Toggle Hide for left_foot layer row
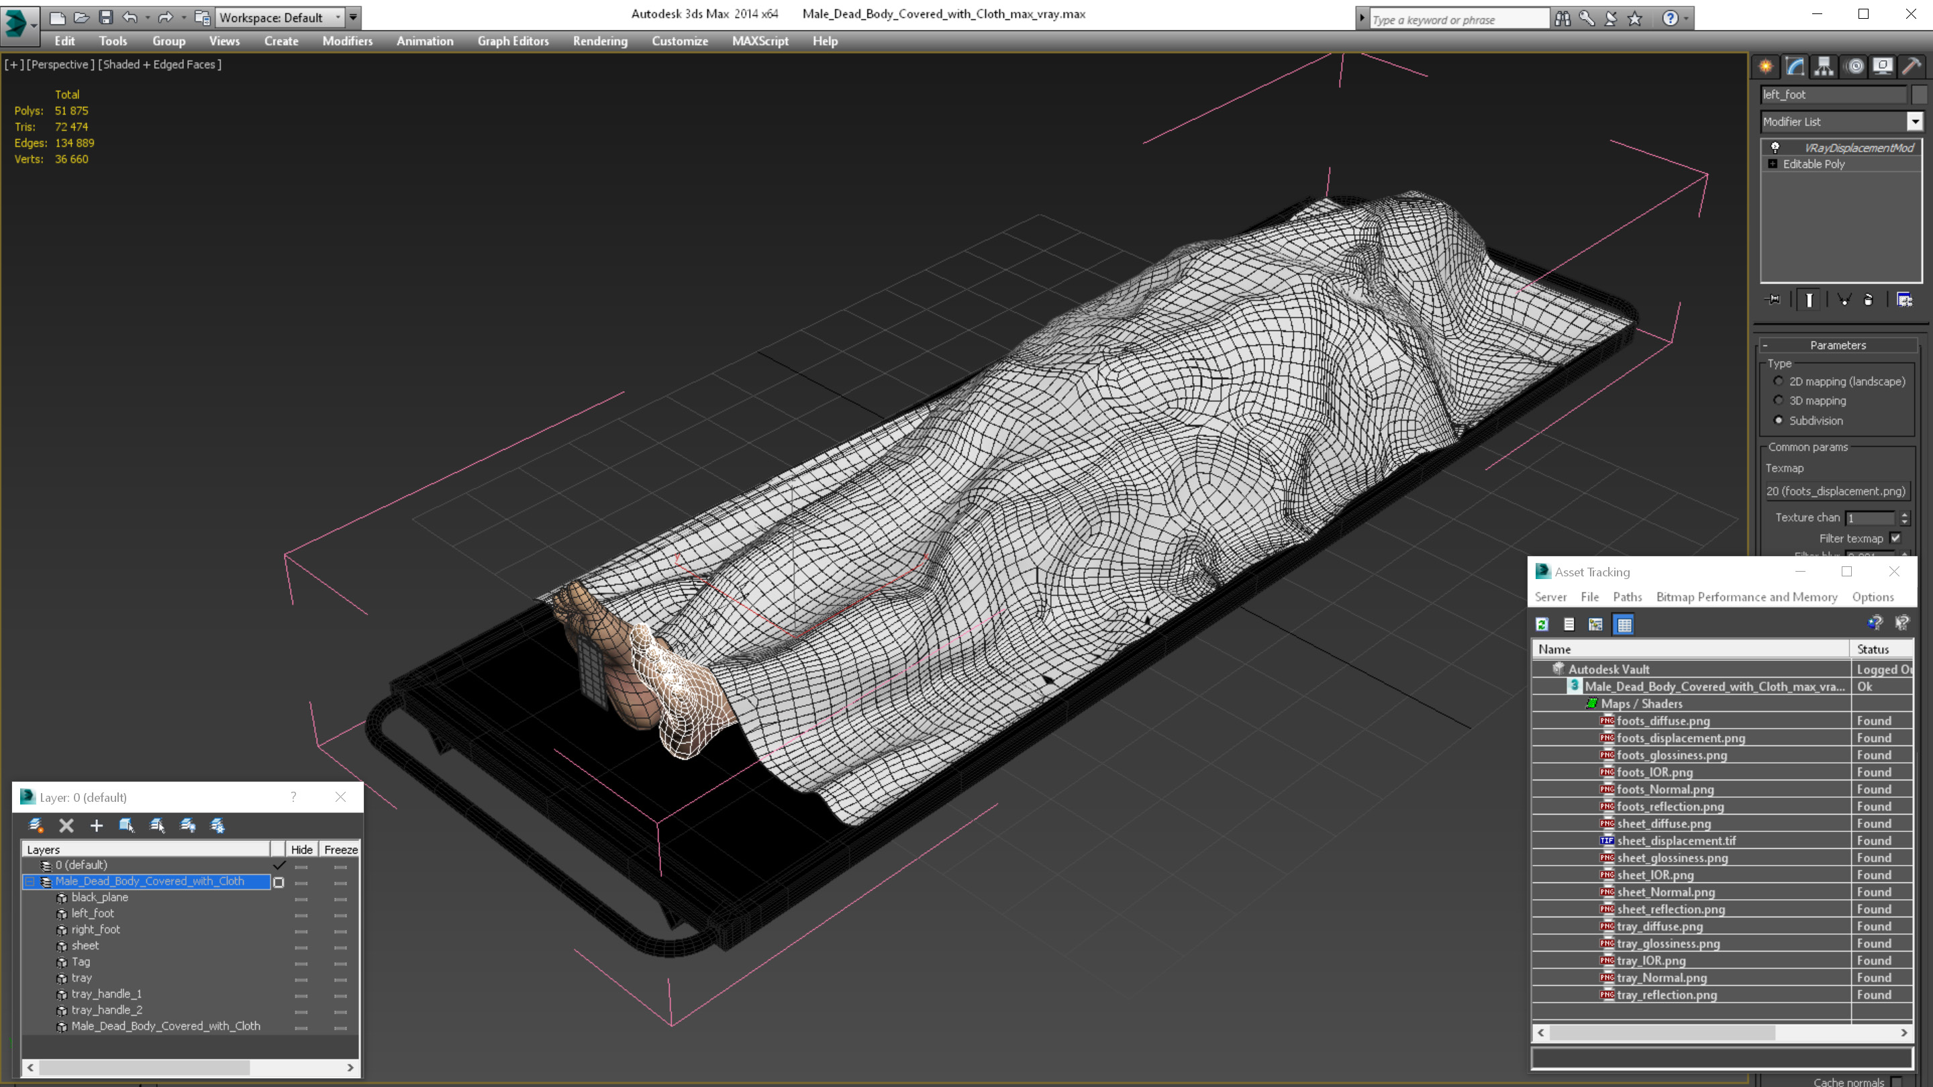1933x1087 pixels. coord(301,915)
